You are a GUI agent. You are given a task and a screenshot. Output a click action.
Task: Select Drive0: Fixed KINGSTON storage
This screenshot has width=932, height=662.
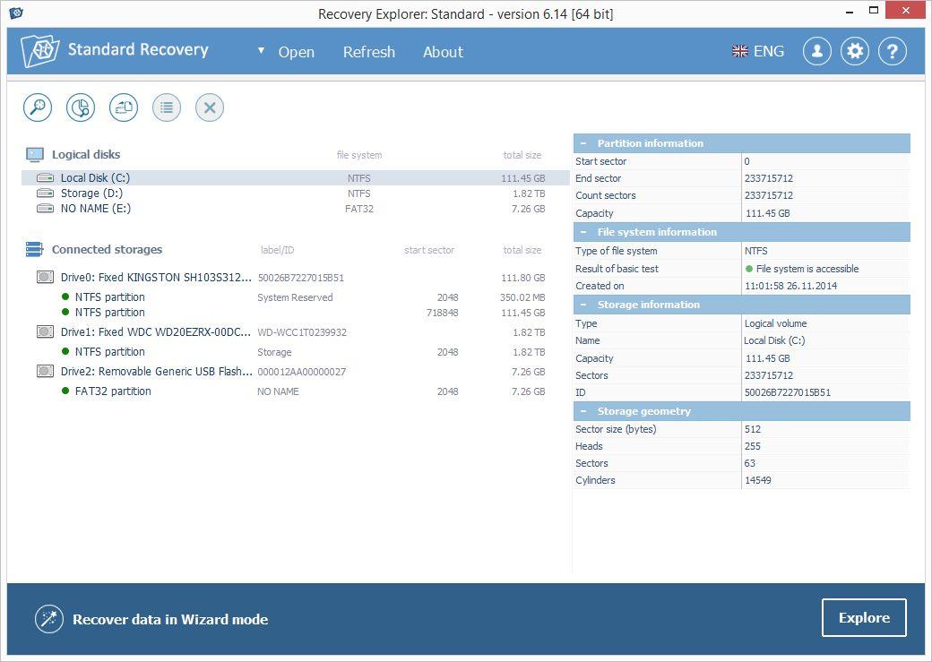(295, 278)
